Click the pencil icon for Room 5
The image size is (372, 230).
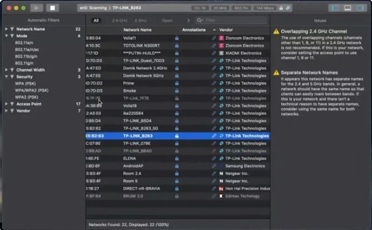click(x=214, y=181)
